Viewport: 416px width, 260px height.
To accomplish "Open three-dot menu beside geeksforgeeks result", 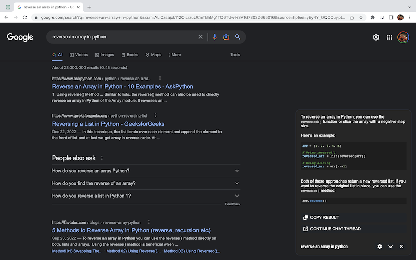I will point(155,115).
